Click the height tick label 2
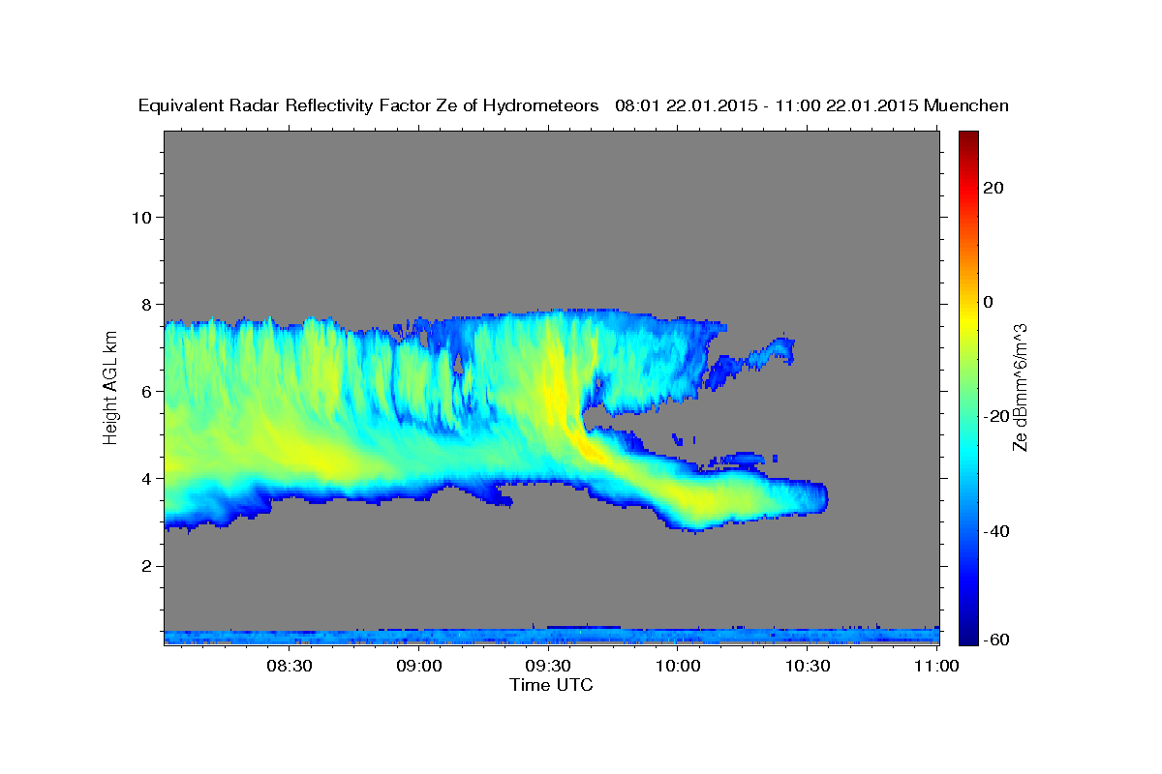Image resolution: width=1162 pixels, height=774 pixels. (146, 566)
